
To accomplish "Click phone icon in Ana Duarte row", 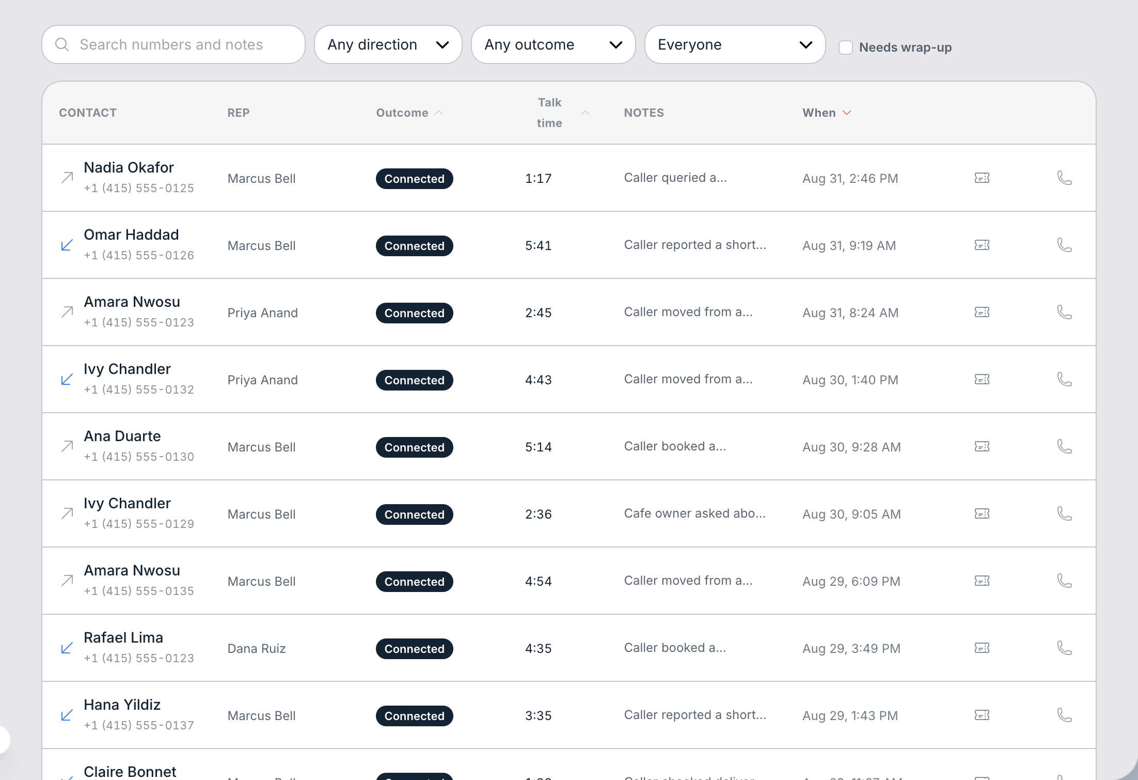I will (x=1064, y=446).
